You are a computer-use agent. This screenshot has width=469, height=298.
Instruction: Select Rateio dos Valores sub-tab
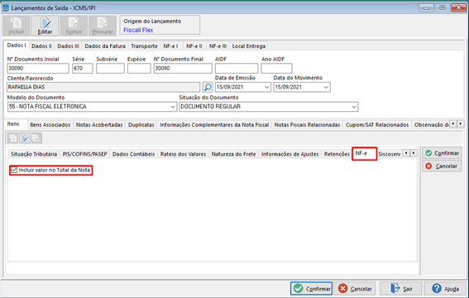point(183,154)
